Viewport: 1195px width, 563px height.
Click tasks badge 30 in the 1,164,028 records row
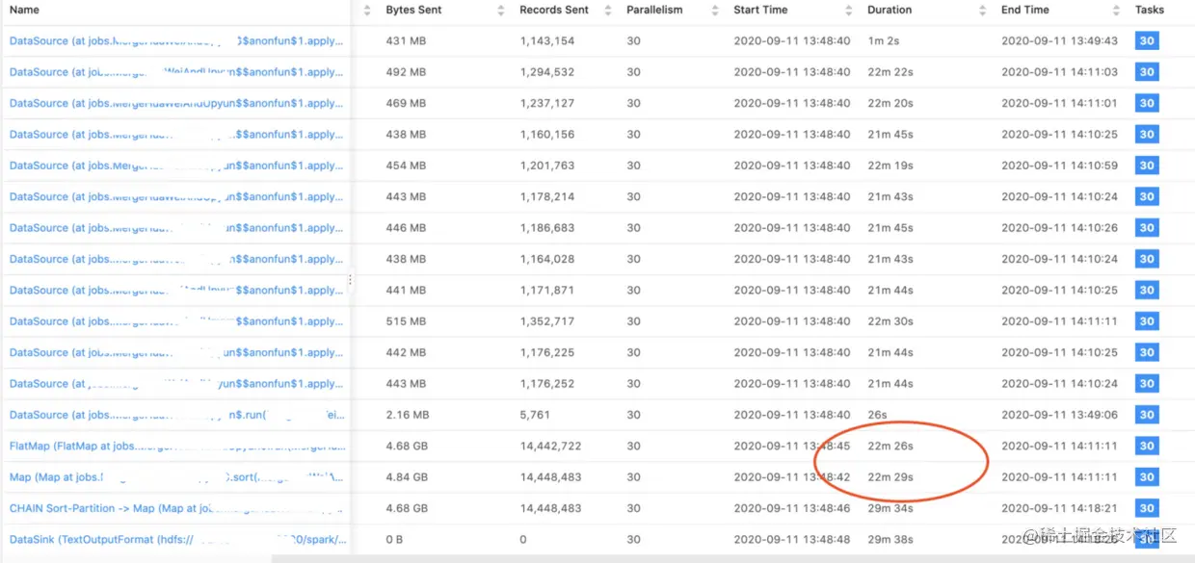pos(1147,259)
